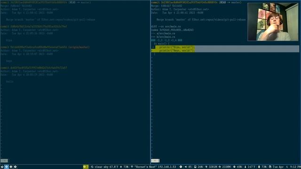Click the highlighted 'Hiya, world!' println line
The height and width of the screenshot is (169, 301).
(x=177, y=47)
